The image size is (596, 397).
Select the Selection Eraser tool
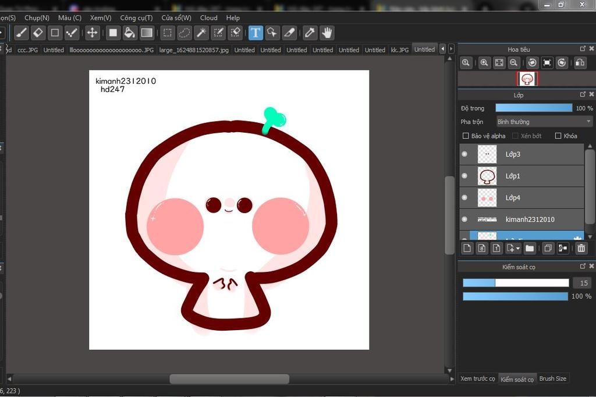235,33
